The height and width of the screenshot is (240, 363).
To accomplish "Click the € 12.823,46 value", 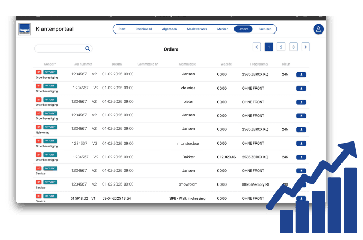I will click(226, 157).
